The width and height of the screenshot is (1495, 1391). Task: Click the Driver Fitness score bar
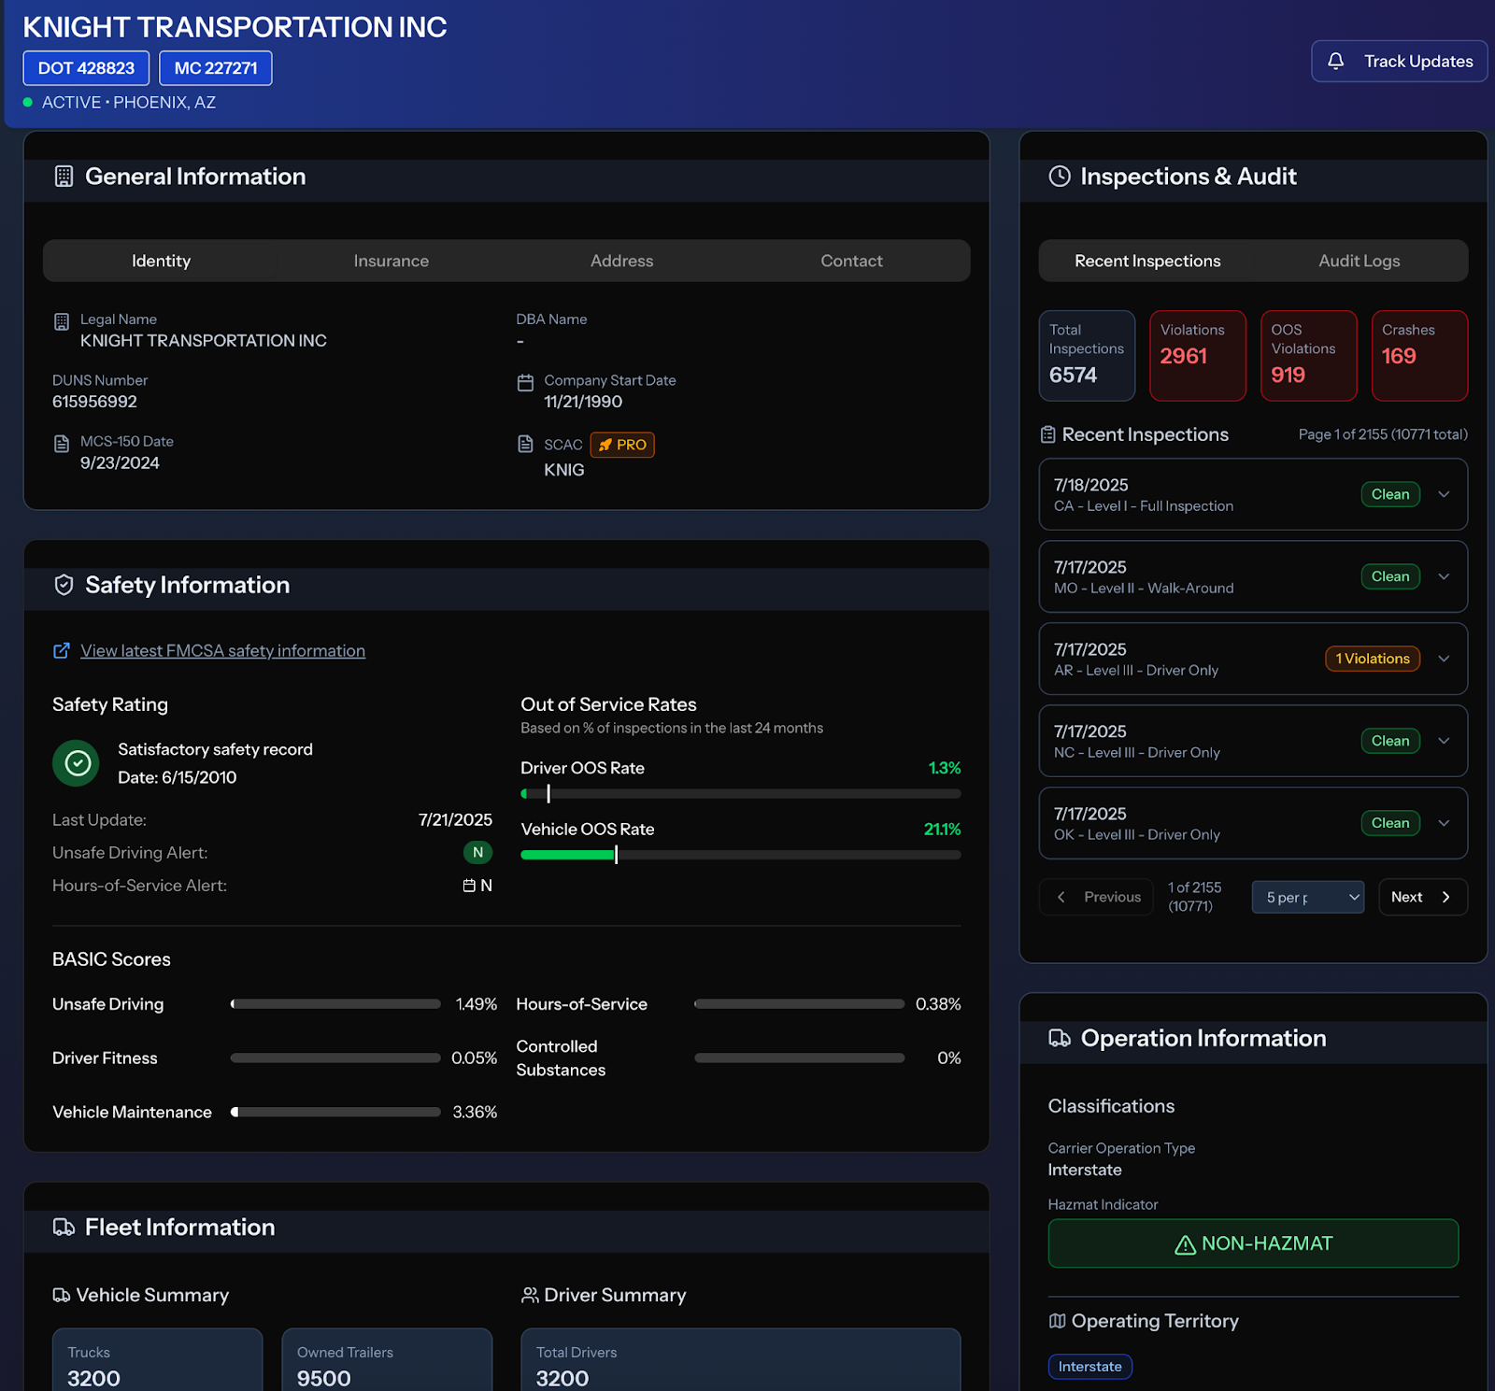[335, 1058]
